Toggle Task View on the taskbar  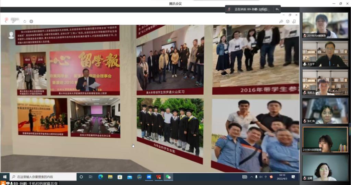pos(90,177)
